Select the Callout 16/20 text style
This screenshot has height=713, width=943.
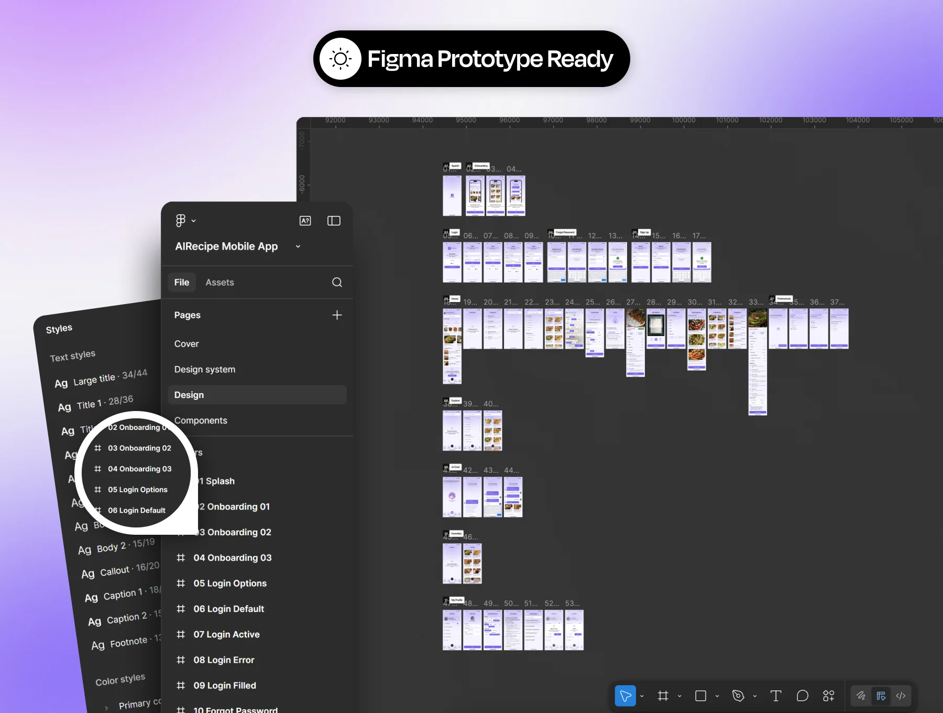click(120, 570)
